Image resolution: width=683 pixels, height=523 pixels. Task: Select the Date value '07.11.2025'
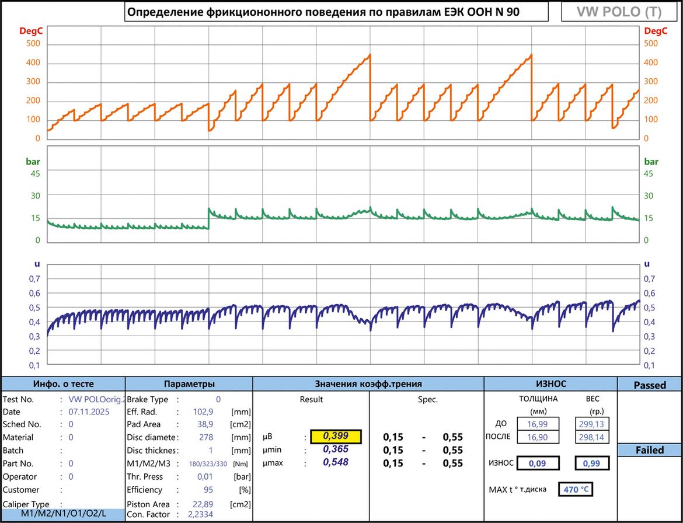[x=89, y=412]
